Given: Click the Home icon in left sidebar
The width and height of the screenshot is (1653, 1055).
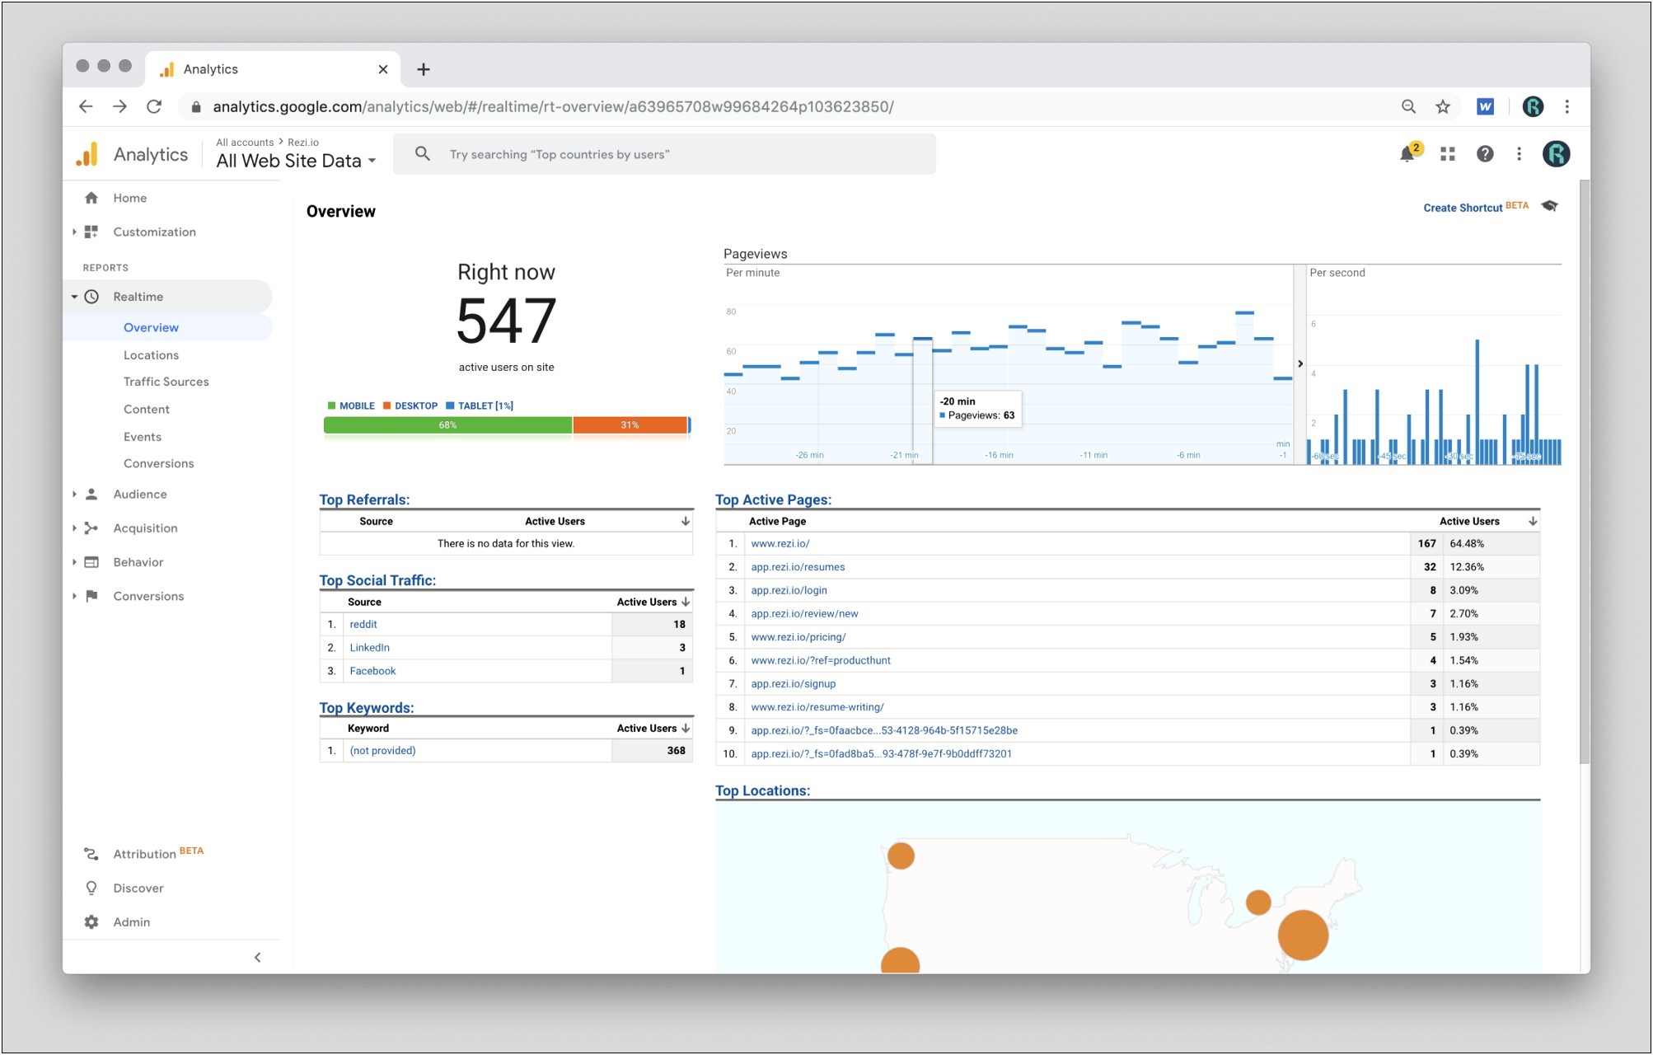Looking at the screenshot, I should (97, 198).
